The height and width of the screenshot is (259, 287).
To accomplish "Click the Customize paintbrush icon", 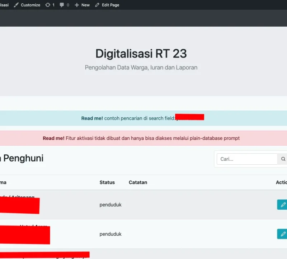I will coord(16,5).
